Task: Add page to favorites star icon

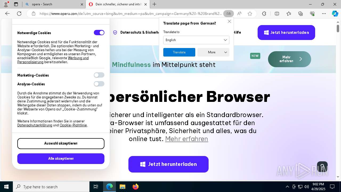Action: [x=250, y=14]
